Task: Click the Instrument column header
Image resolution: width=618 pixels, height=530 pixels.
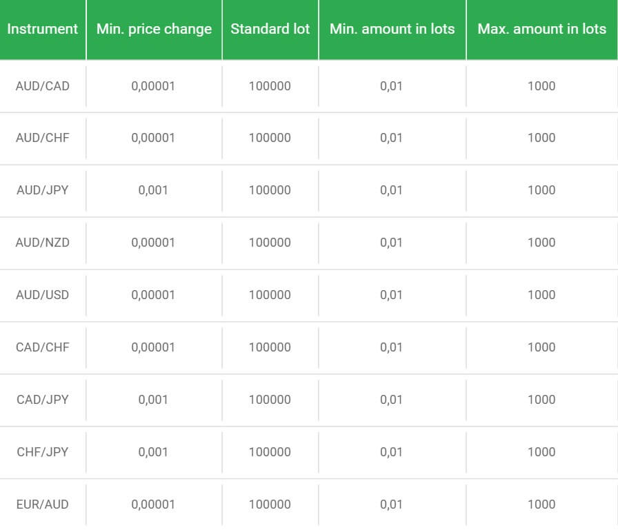Action: tap(43, 29)
